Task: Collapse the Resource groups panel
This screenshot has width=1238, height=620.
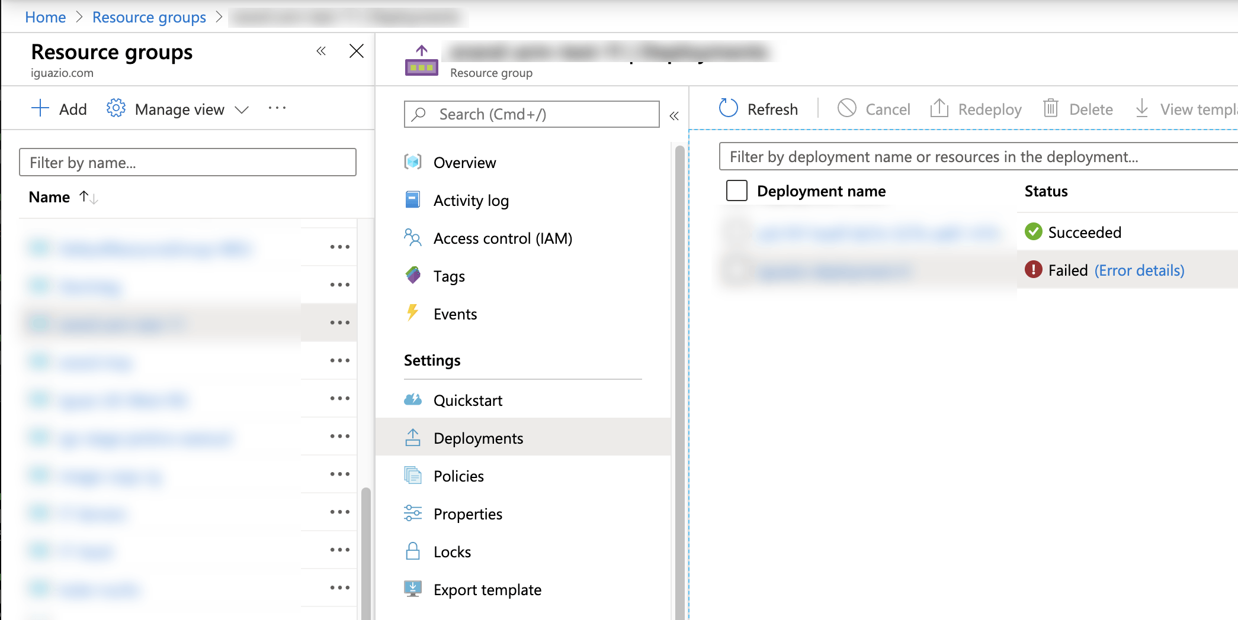Action: (x=321, y=51)
